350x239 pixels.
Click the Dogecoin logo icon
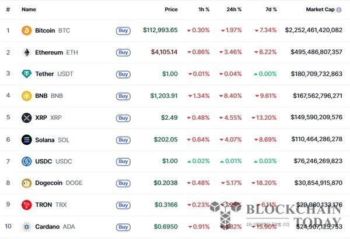tap(26, 183)
